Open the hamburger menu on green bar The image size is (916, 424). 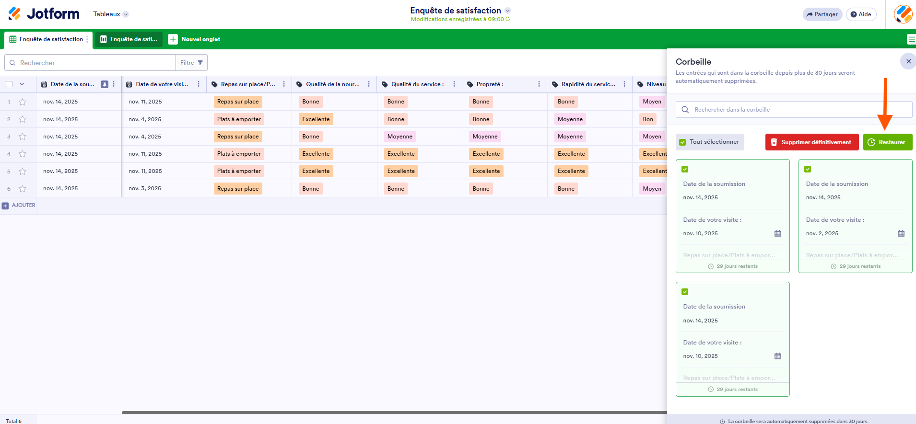[x=911, y=39]
